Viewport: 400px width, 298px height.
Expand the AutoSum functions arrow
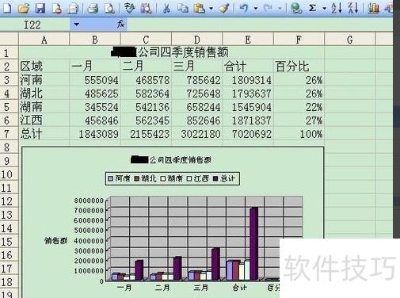[324, 9]
